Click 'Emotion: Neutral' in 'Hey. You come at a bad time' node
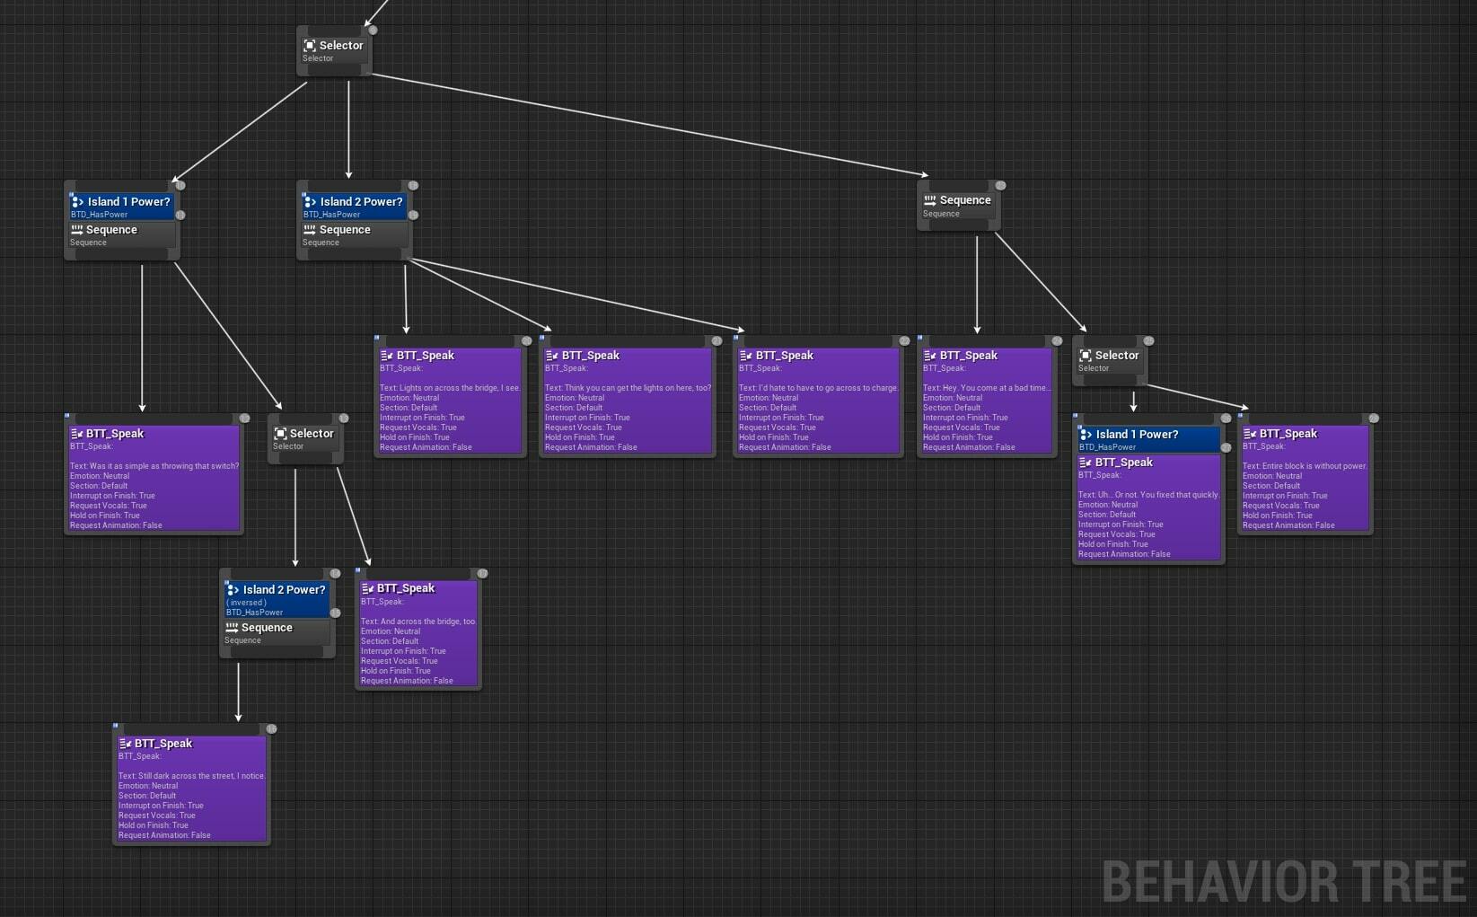The height and width of the screenshot is (917, 1477). [x=952, y=398]
